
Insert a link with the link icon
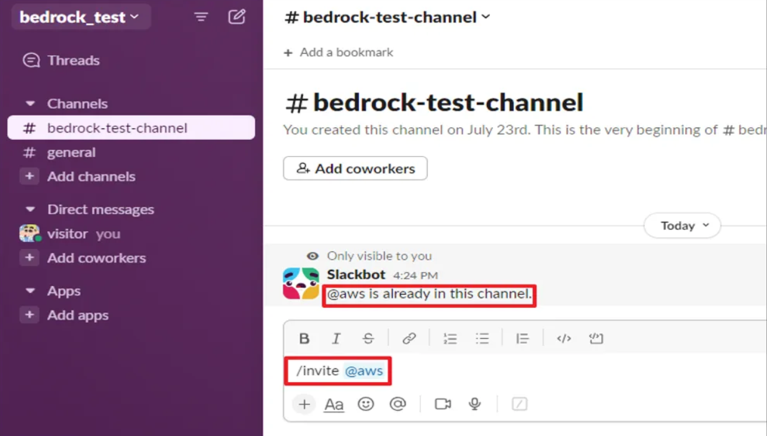coord(409,338)
